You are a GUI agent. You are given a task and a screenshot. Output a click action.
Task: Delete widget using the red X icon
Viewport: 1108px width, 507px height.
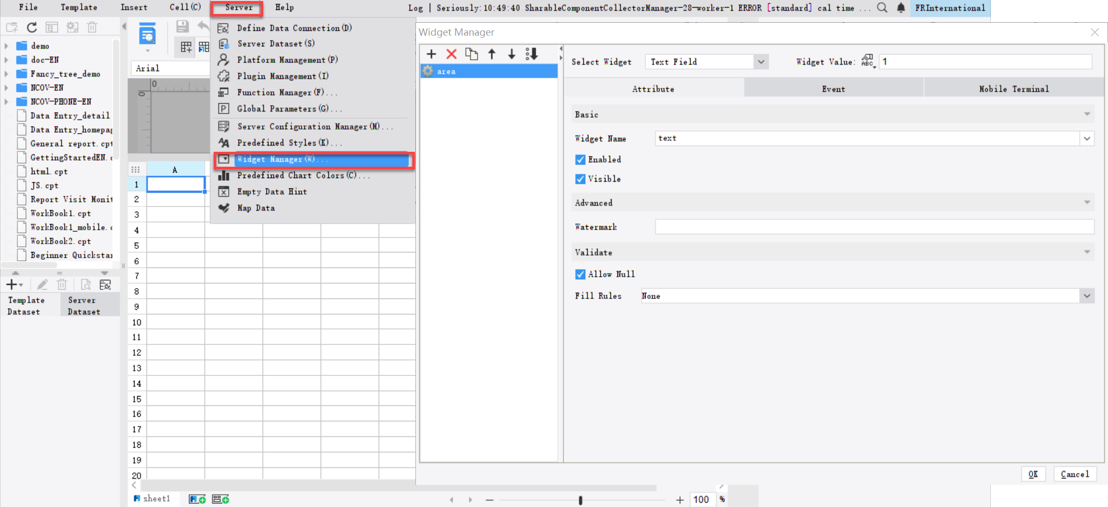tap(452, 54)
